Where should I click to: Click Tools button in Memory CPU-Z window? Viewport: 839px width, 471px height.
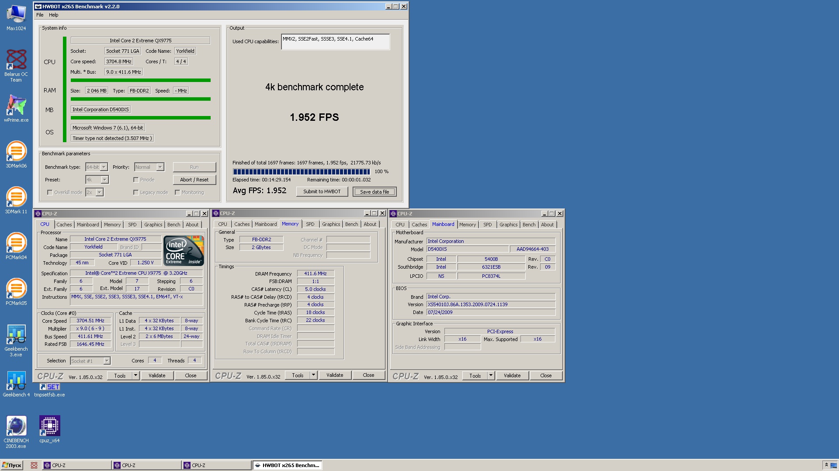[298, 375]
